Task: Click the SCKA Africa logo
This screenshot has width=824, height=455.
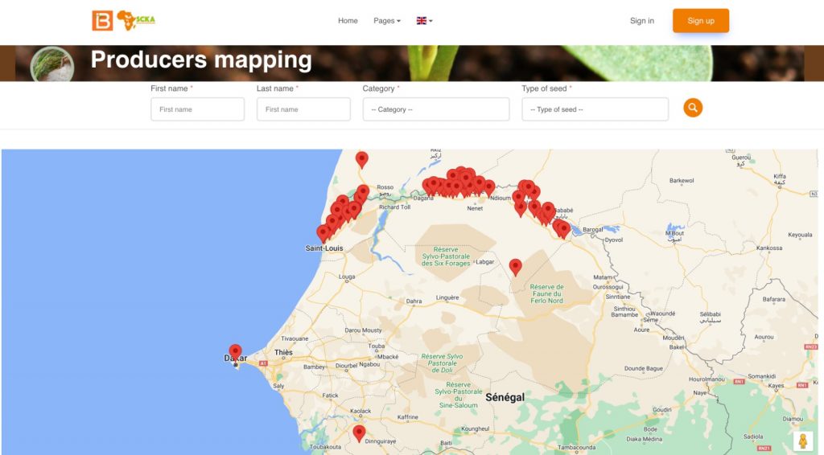Action: click(135, 20)
